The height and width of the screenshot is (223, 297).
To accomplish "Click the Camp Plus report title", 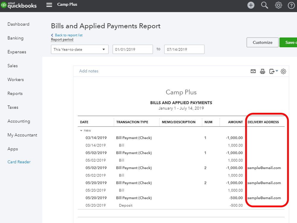I will pos(181,92).
